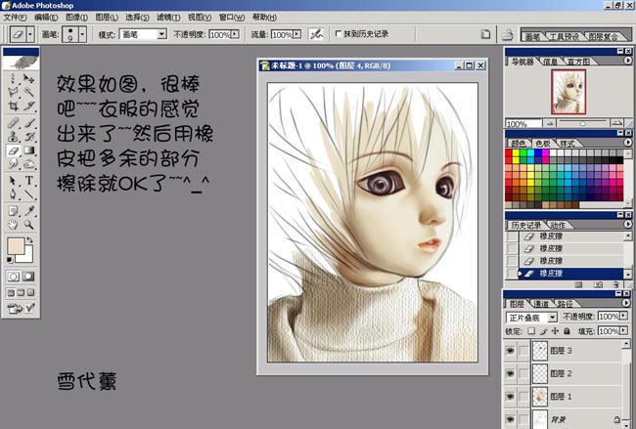Click the foreground color swatch
636x429 pixels.
16,246
